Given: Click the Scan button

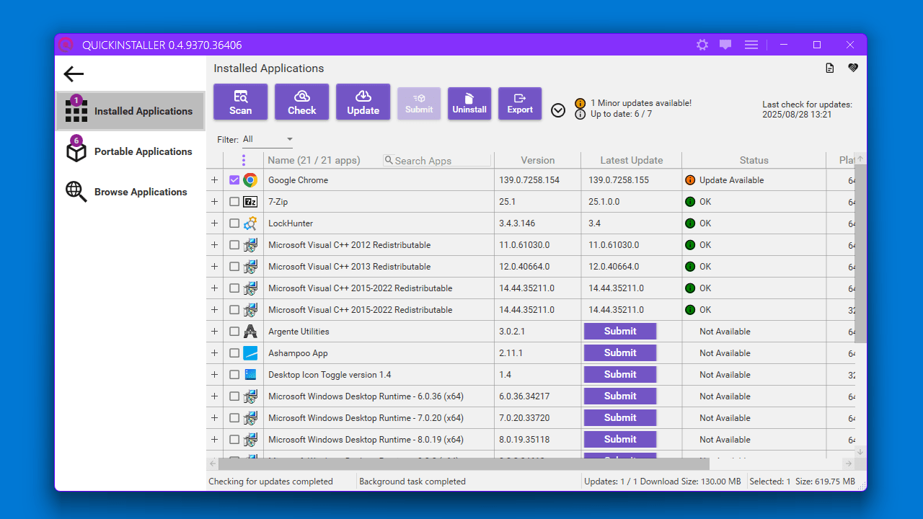Looking at the screenshot, I should pyautogui.click(x=241, y=102).
